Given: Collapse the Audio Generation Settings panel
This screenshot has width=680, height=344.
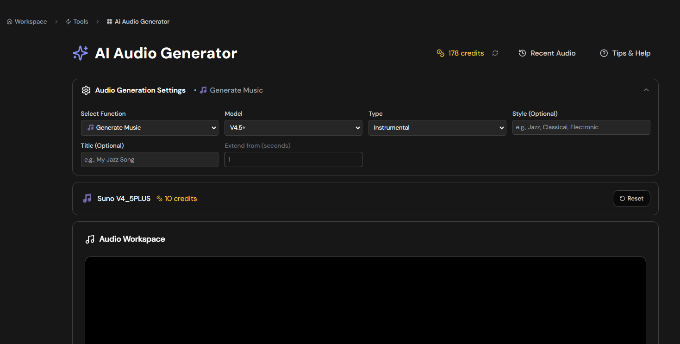Looking at the screenshot, I should point(646,90).
